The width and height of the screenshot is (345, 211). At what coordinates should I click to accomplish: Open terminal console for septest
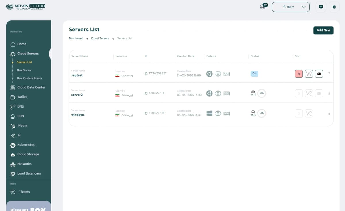(319, 74)
